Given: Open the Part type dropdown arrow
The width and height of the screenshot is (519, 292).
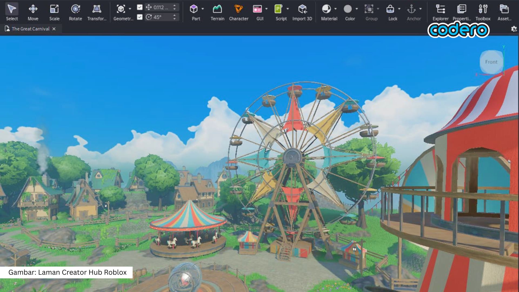Looking at the screenshot, I should tap(203, 9).
